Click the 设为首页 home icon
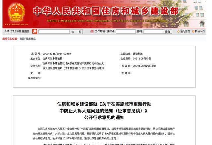Image resolution: width=212 pixels, height=145 pixels. 178,32
